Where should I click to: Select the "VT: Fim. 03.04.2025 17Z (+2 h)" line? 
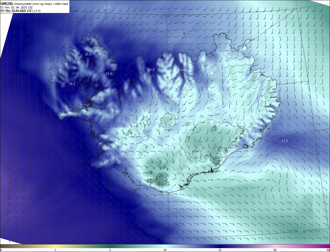20,11
